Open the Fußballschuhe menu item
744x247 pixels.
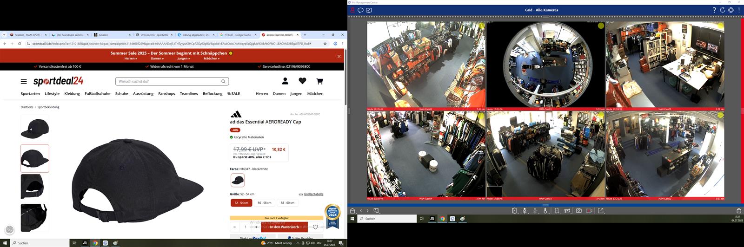point(98,94)
